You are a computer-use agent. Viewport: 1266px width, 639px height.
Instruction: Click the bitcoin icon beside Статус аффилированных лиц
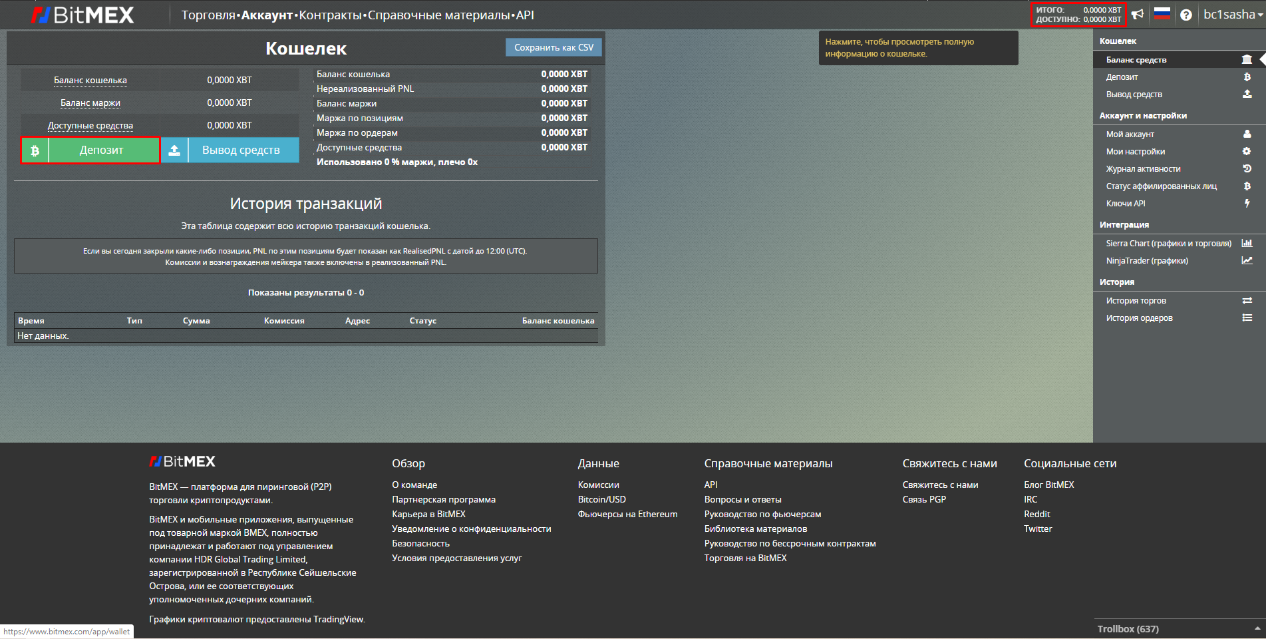pos(1247,186)
